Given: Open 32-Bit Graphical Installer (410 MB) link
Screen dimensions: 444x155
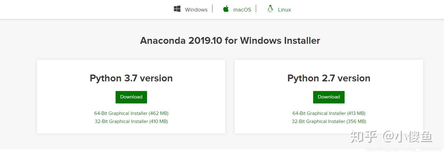Looking at the screenshot, I should [x=131, y=121].
